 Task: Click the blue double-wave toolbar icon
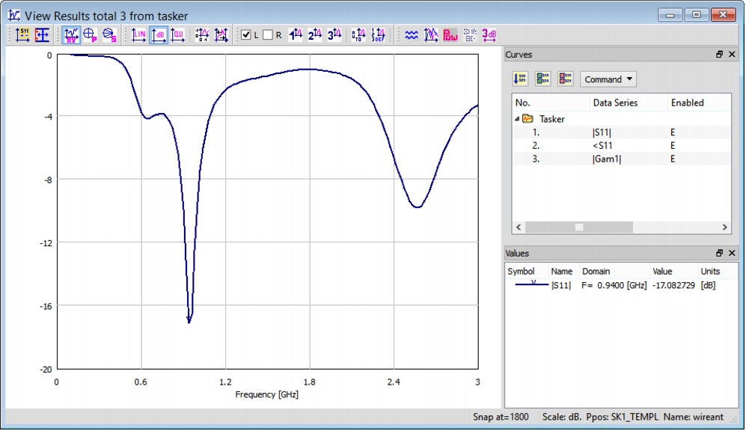412,34
